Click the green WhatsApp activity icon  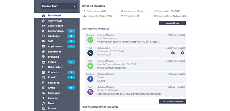click(90, 40)
